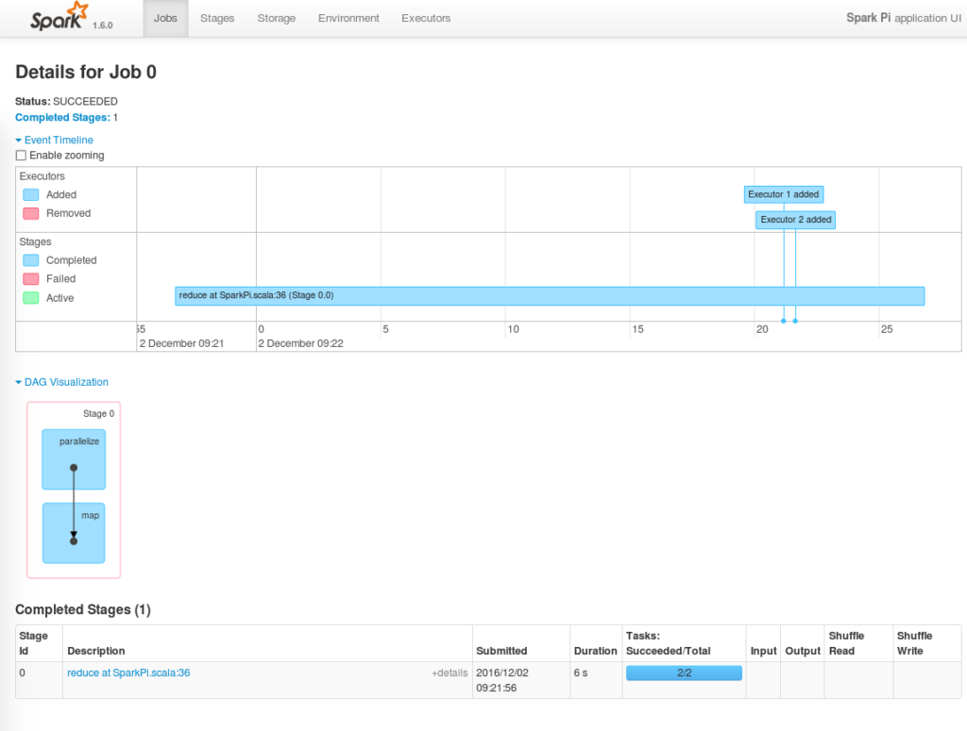
Task: Select the Executor 2 added marker
Action: coord(795,219)
